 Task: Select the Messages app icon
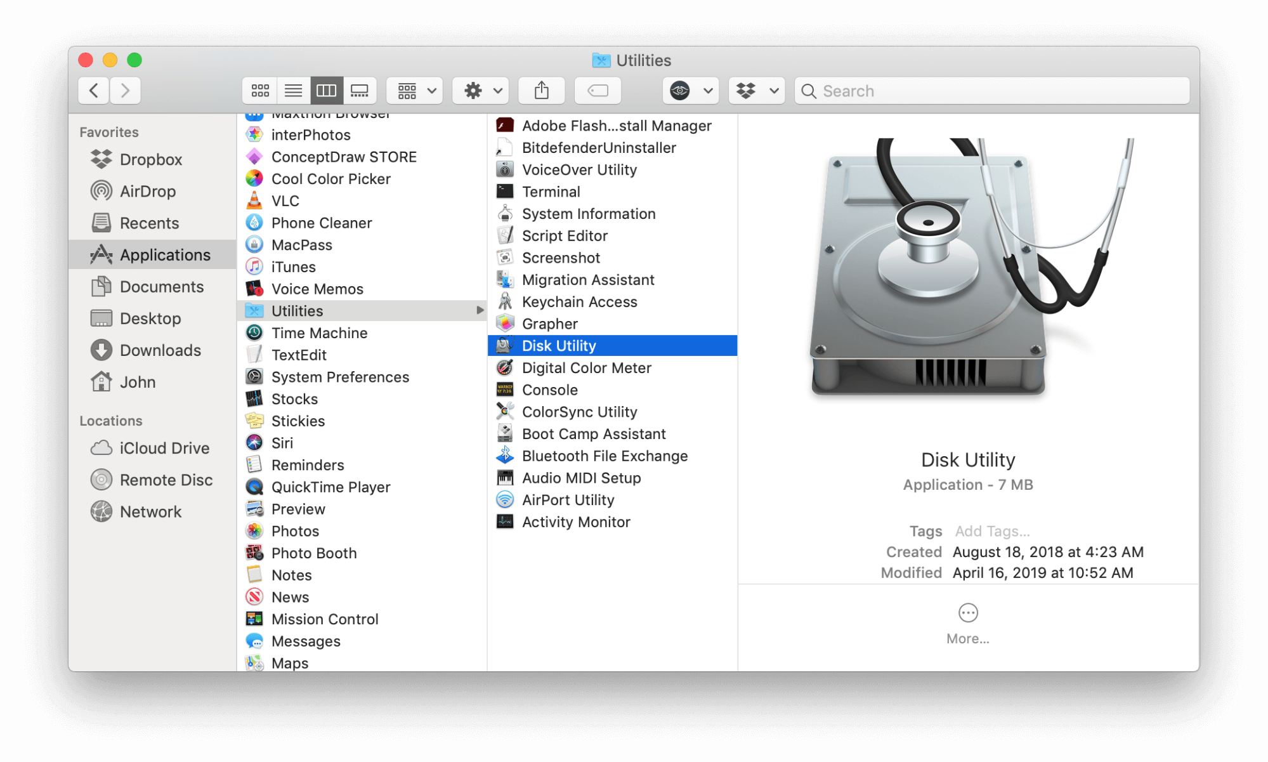pos(254,641)
